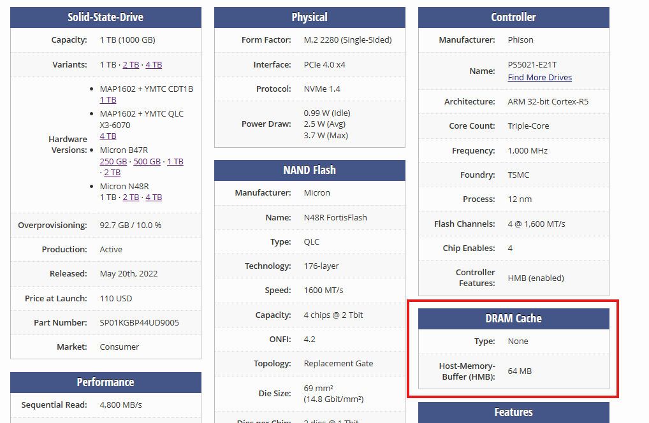Open 4 TB link under YMTC QLC X3-6070

click(108, 136)
